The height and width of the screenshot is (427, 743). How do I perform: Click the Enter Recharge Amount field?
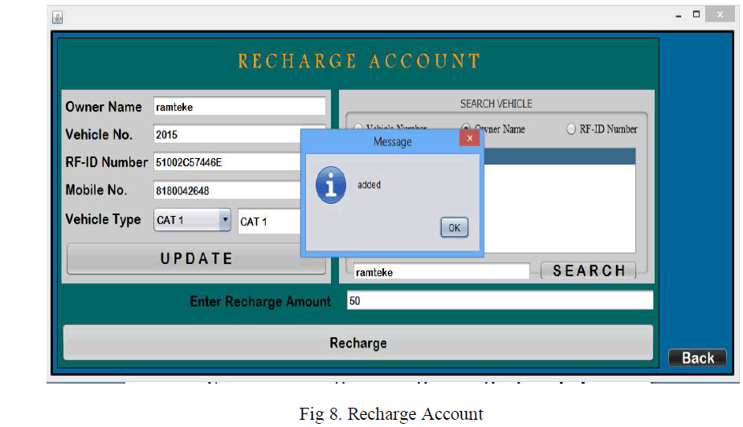(x=499, y=301)
